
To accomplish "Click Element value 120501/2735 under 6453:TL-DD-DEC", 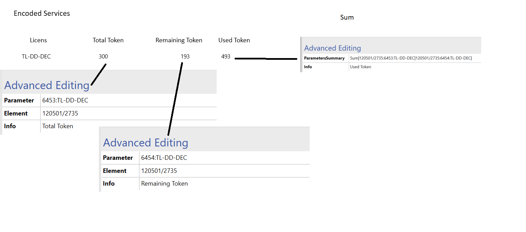I will tap(60, 113).
